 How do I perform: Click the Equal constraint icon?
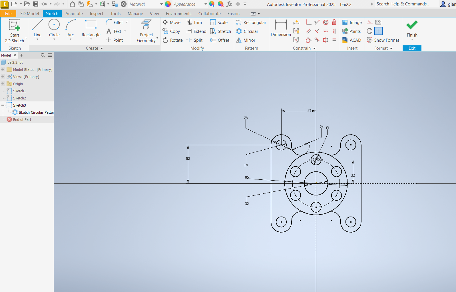pyautogui.click(x=334, y=40)
